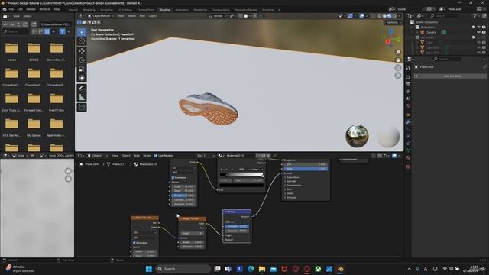Switch perspective/orthographic gizmo in viewport
489x275 pixels.
click(398, 76)
